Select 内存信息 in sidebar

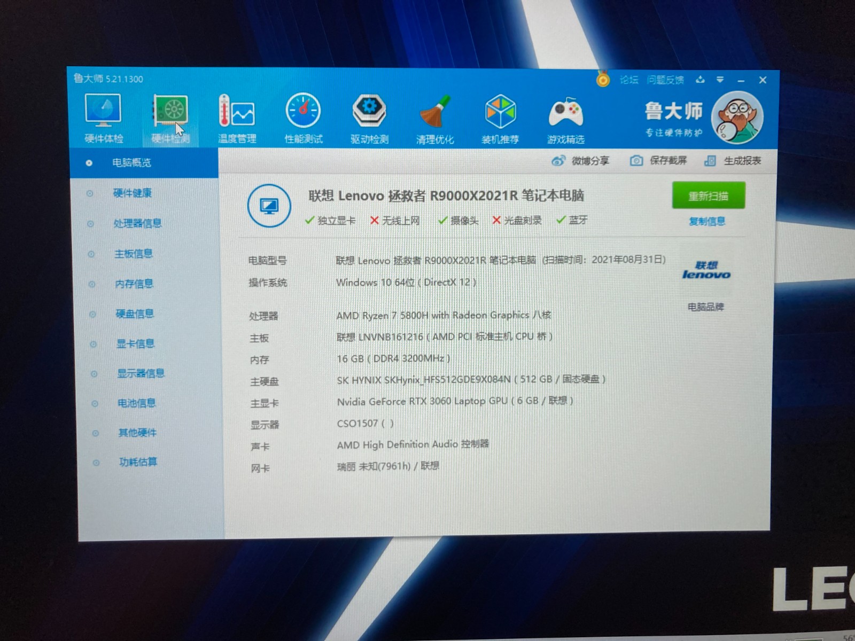point(134,284)
